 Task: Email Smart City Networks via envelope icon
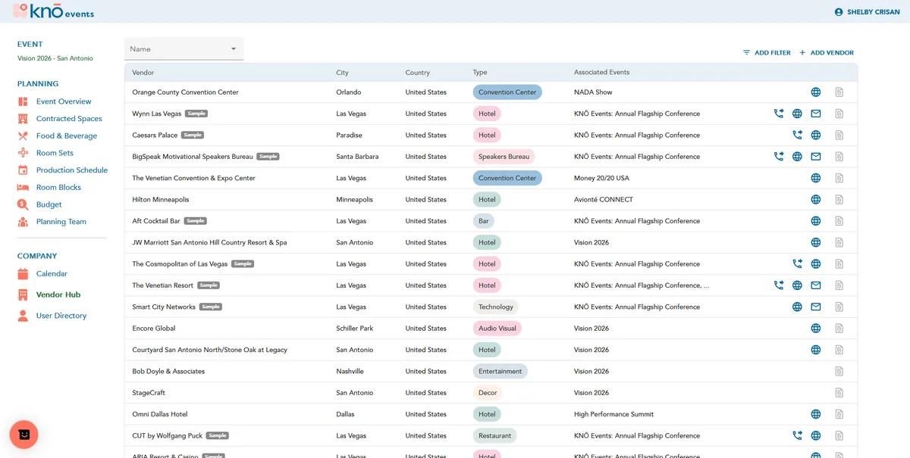(x=816, y=307)
